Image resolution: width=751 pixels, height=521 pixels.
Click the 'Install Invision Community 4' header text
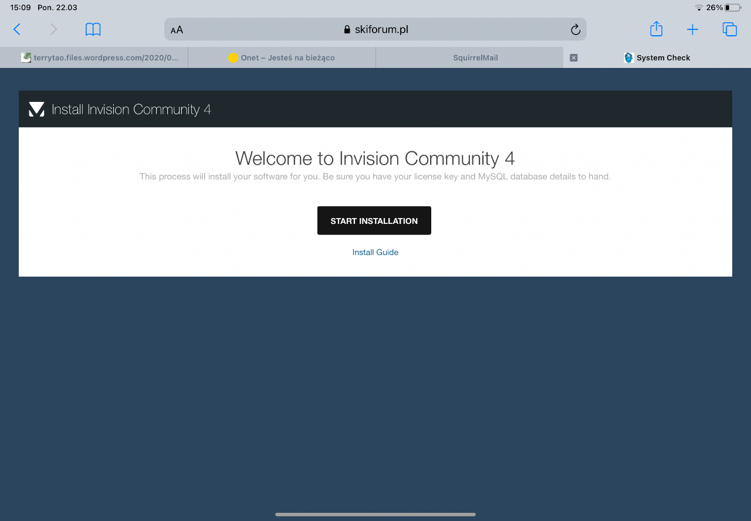(131, 110)
